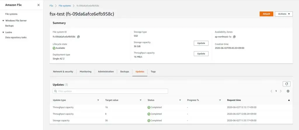Click the SSD storage type value
Screen dimensions: 299x130
(x=136, y=36)
